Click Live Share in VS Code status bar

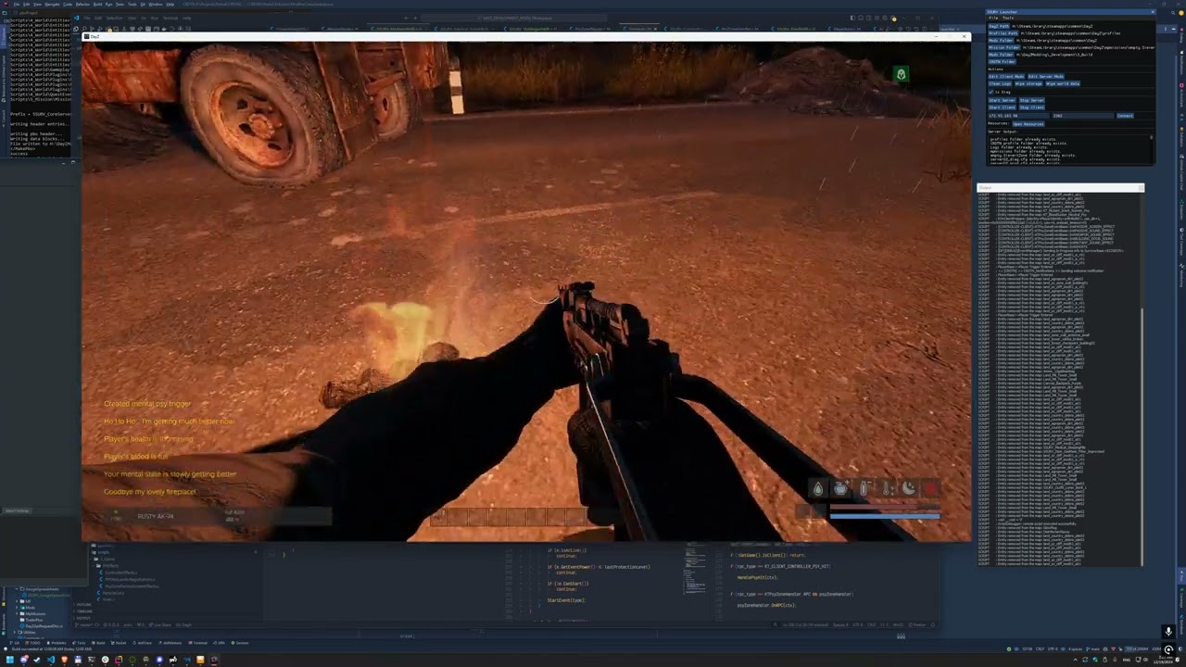[159, 624]
